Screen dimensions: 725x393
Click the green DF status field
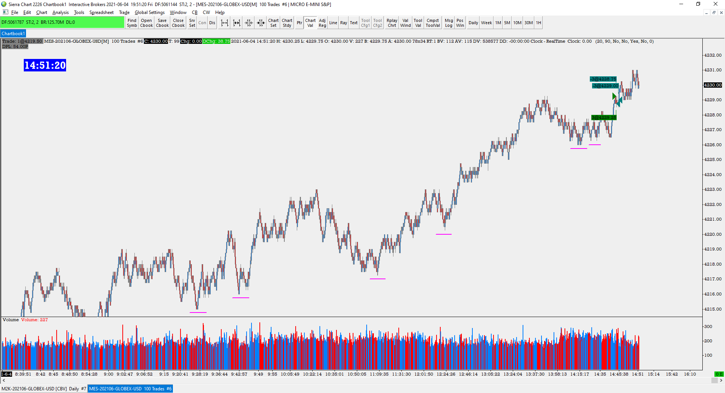tap(62, 22)
